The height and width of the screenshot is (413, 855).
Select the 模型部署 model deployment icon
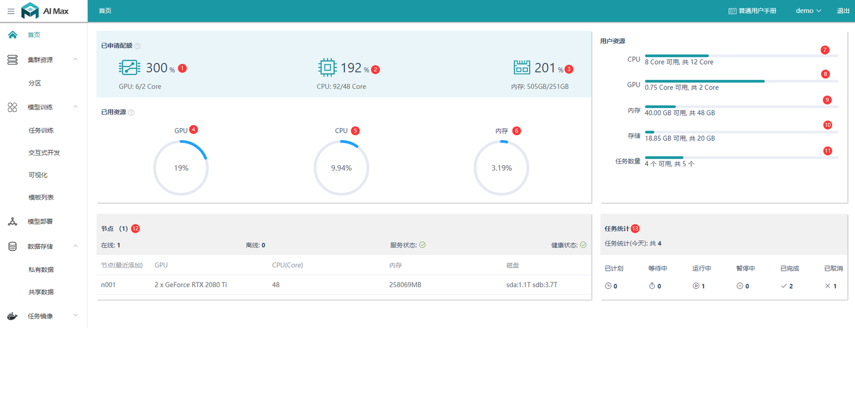(12, 221)
